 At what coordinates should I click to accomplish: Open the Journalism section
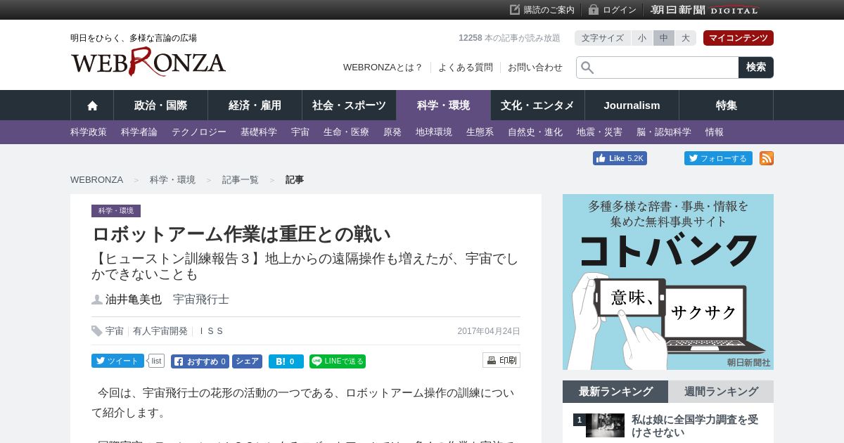pos(632,105)
